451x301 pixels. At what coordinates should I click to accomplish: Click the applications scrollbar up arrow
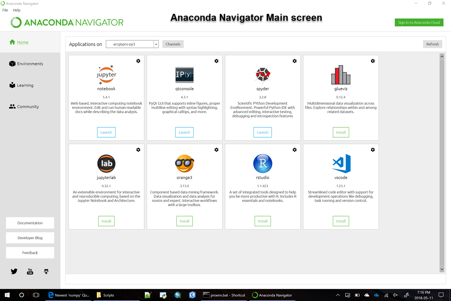[442, 56]
